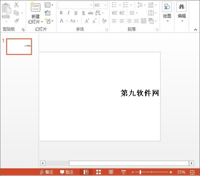Toggle Strikethrough abc button
Viewport: 200px width, 176px height.
pyautogui.click(x=91, y=13)
